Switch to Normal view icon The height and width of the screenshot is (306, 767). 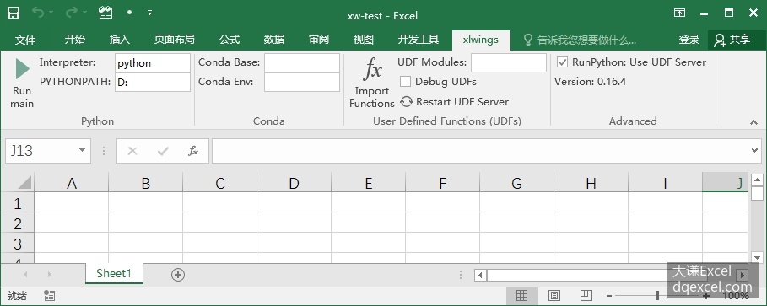coord(522,295)
